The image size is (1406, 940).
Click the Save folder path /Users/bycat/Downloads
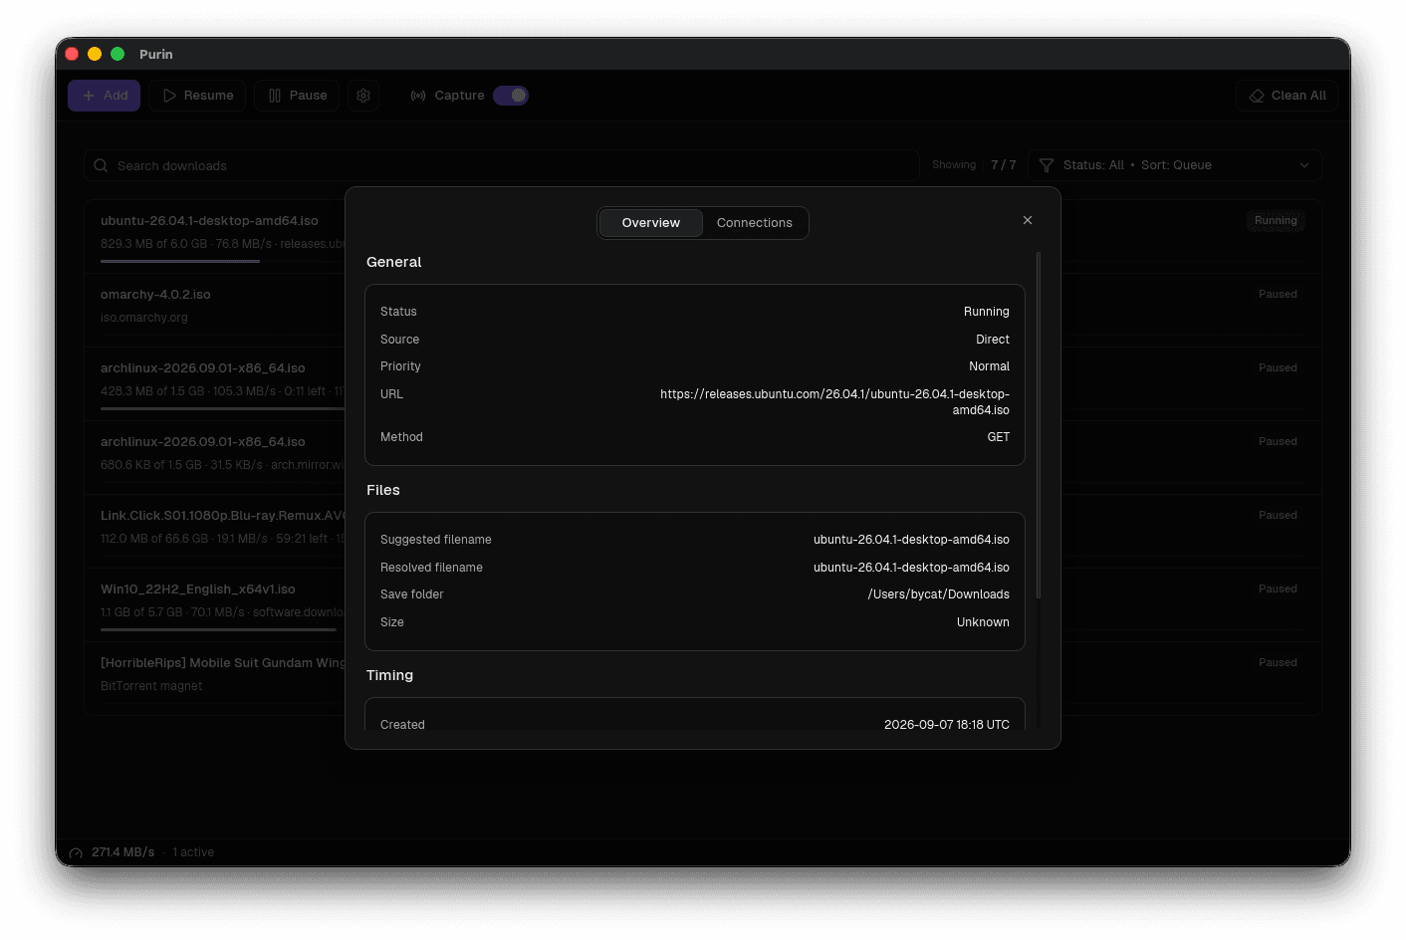[938, 594]
